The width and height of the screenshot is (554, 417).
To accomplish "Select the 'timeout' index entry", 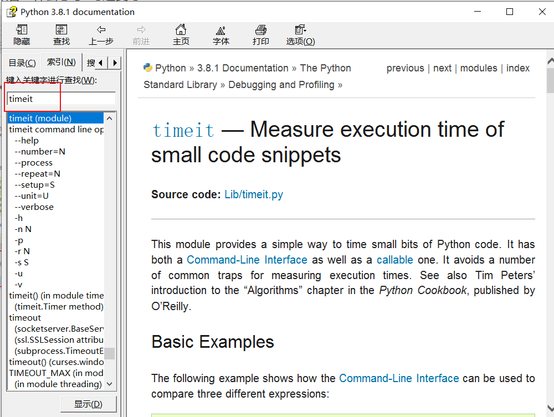I will [x=25, y=318].
